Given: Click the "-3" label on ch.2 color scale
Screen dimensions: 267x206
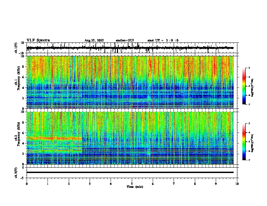Looking at the screenshot, I should point(248,124).
